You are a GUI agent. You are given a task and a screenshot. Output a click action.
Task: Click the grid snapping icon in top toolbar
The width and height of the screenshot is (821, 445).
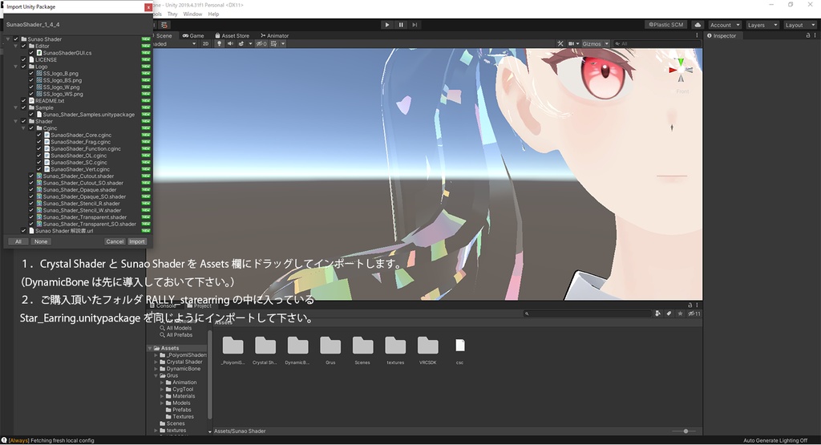pyautogui.click(x=164, y=25)
